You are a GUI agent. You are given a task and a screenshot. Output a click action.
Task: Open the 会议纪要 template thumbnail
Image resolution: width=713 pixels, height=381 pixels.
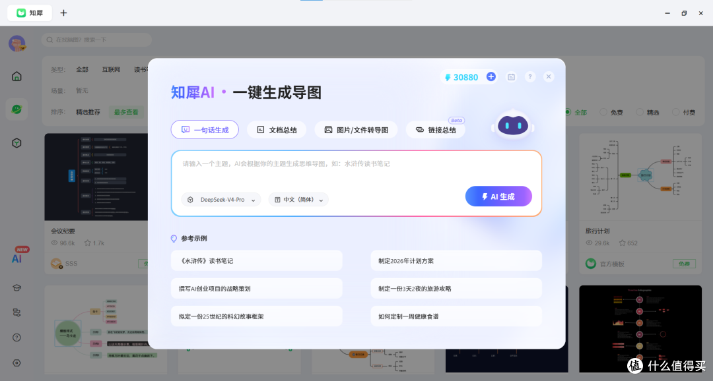point(96,177)
